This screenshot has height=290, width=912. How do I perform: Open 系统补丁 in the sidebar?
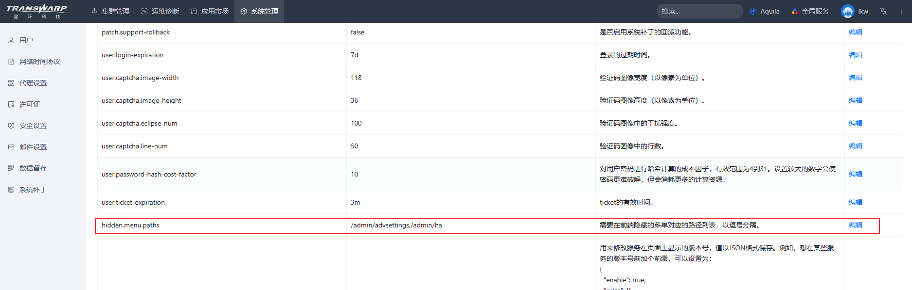[x=33, y=190]
